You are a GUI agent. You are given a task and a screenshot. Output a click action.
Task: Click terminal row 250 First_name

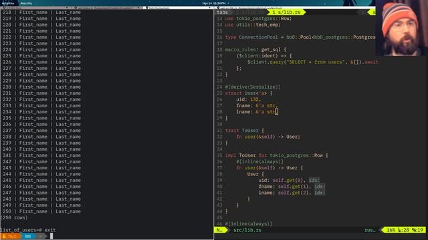point(33,211)
